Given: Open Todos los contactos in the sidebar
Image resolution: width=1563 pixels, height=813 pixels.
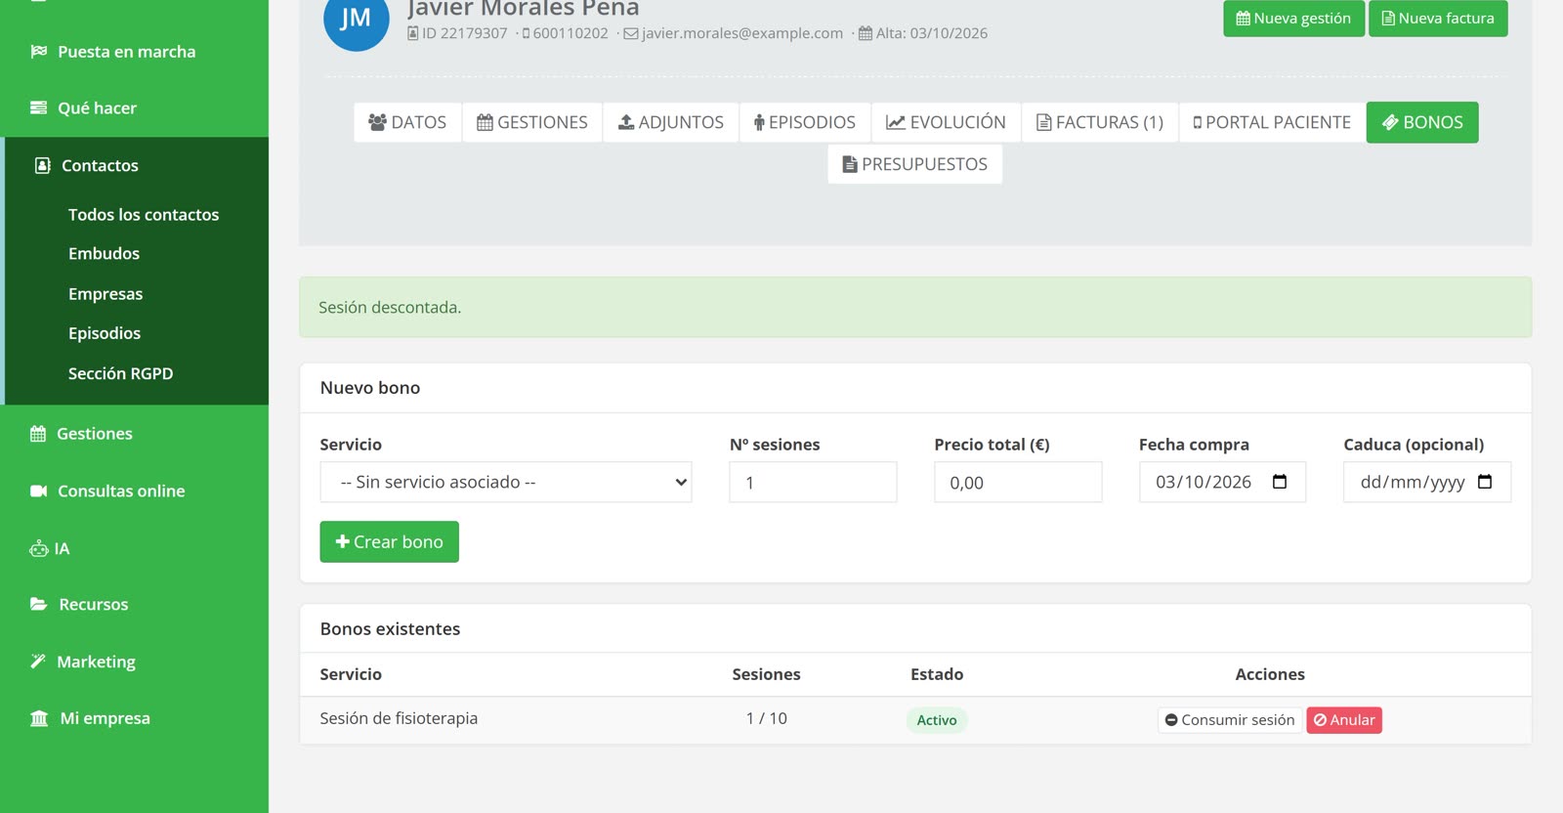Looking at the screenshot, I should tap(144, 215).
